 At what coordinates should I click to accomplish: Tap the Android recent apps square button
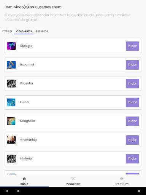pos(139,191)
